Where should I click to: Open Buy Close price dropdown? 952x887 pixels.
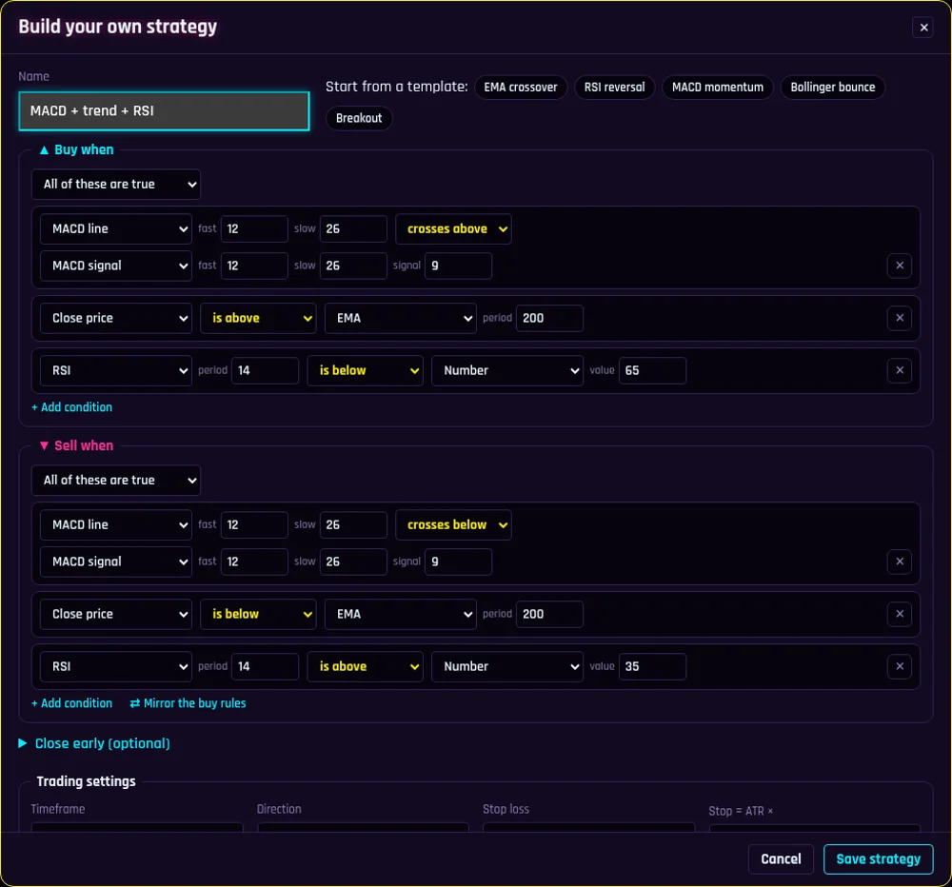click(116, 318)
